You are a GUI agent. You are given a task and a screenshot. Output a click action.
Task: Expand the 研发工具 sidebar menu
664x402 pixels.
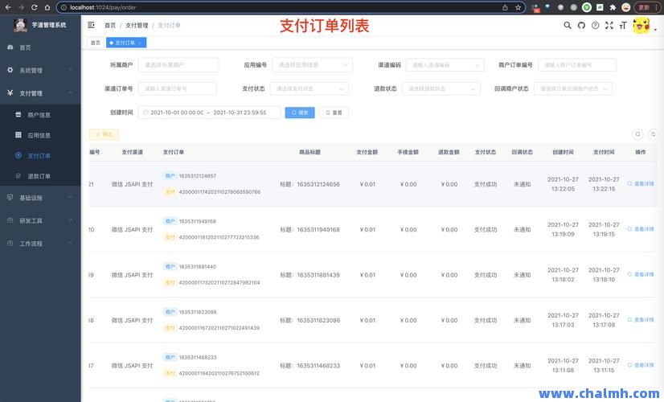[40, 220]
